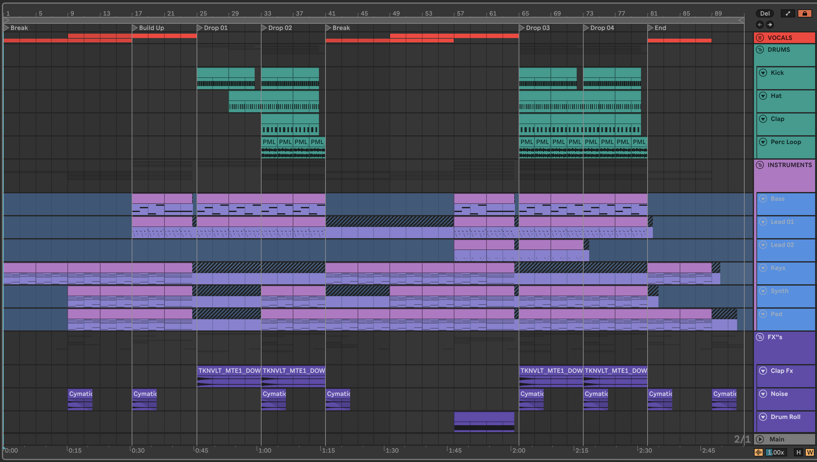
Task: Select the DRUMS track title
Action: coord(779,50)
